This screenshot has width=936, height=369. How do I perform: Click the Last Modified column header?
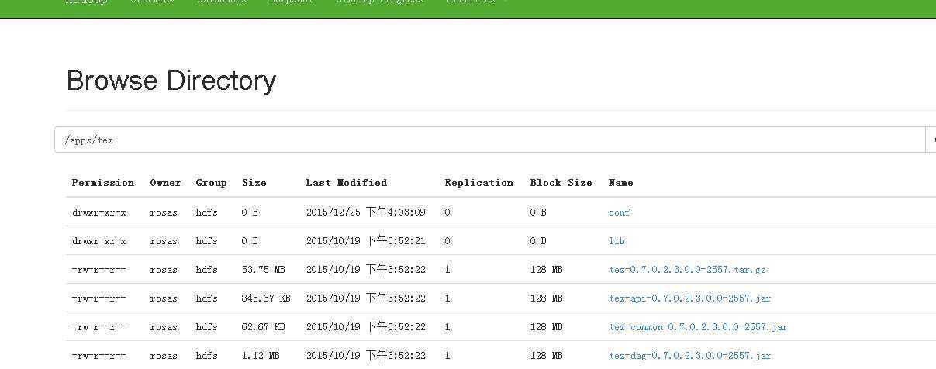pyautogui.click(x=346, y=183)
